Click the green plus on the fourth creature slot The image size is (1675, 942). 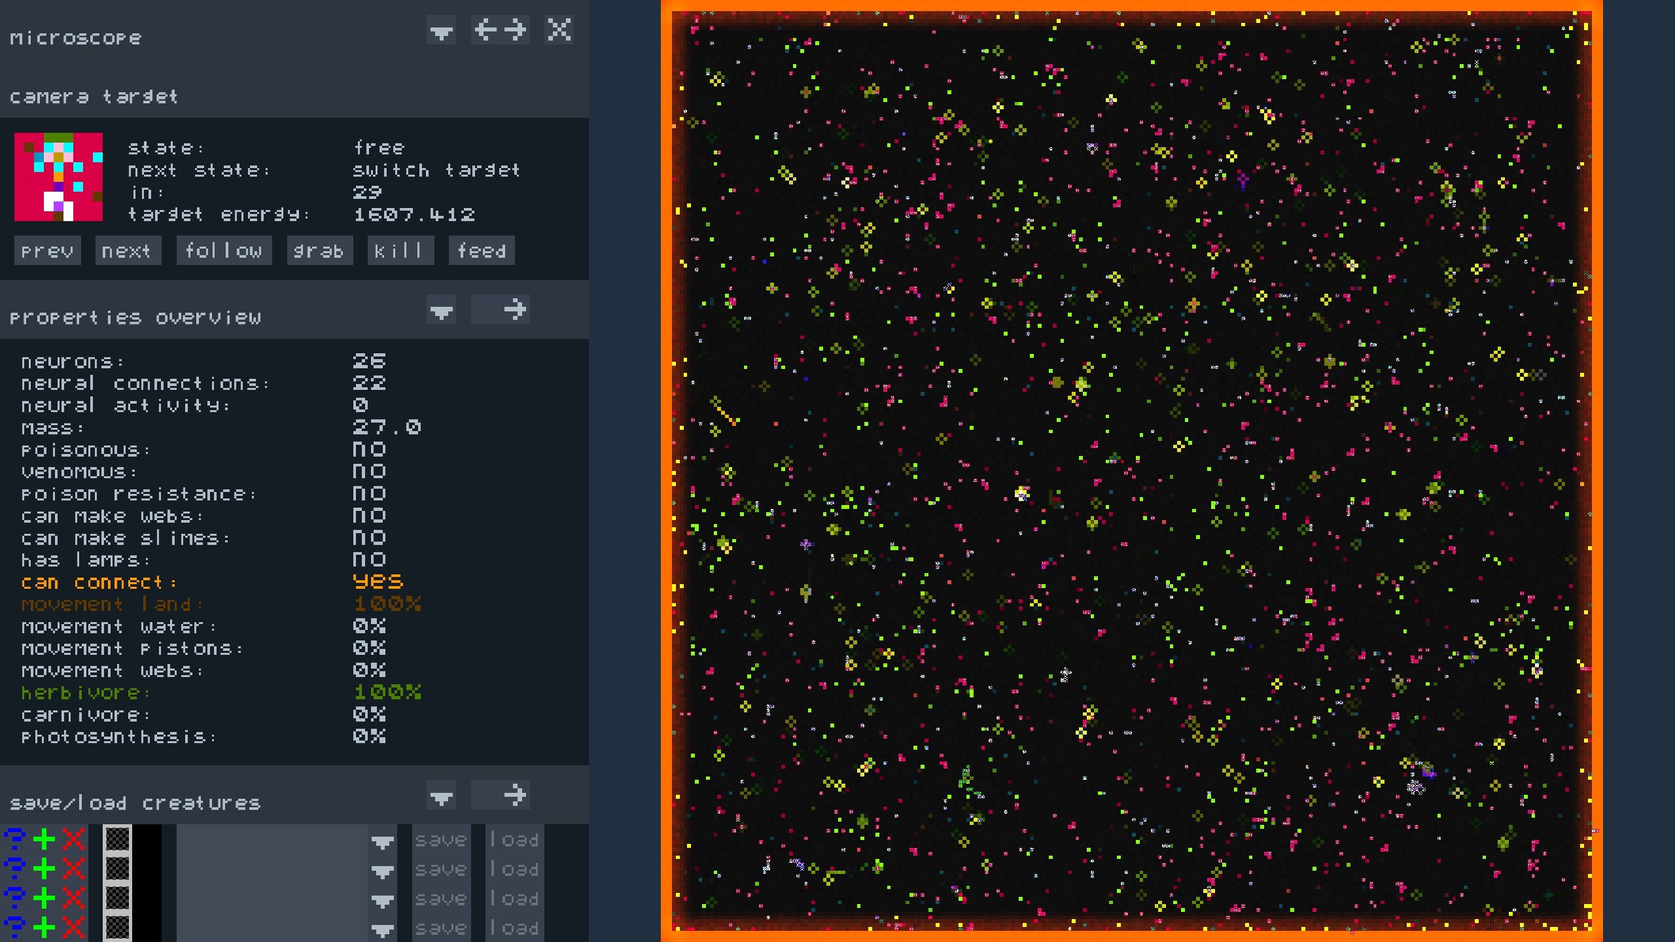44,927
